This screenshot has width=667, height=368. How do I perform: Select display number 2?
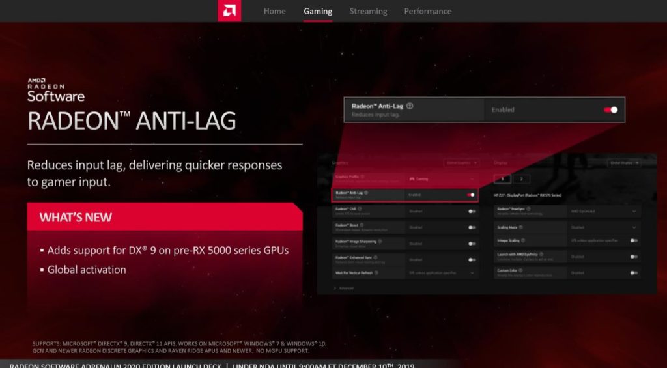tap(521, 179)
